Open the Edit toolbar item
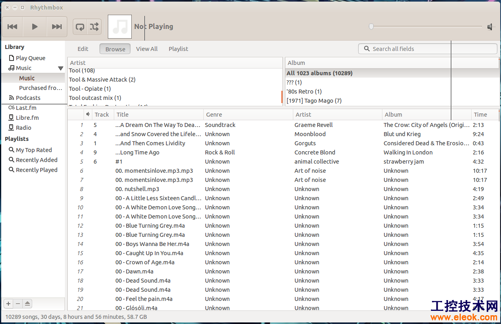This screenshot has width=501, height=324. (x=83, y=49)
